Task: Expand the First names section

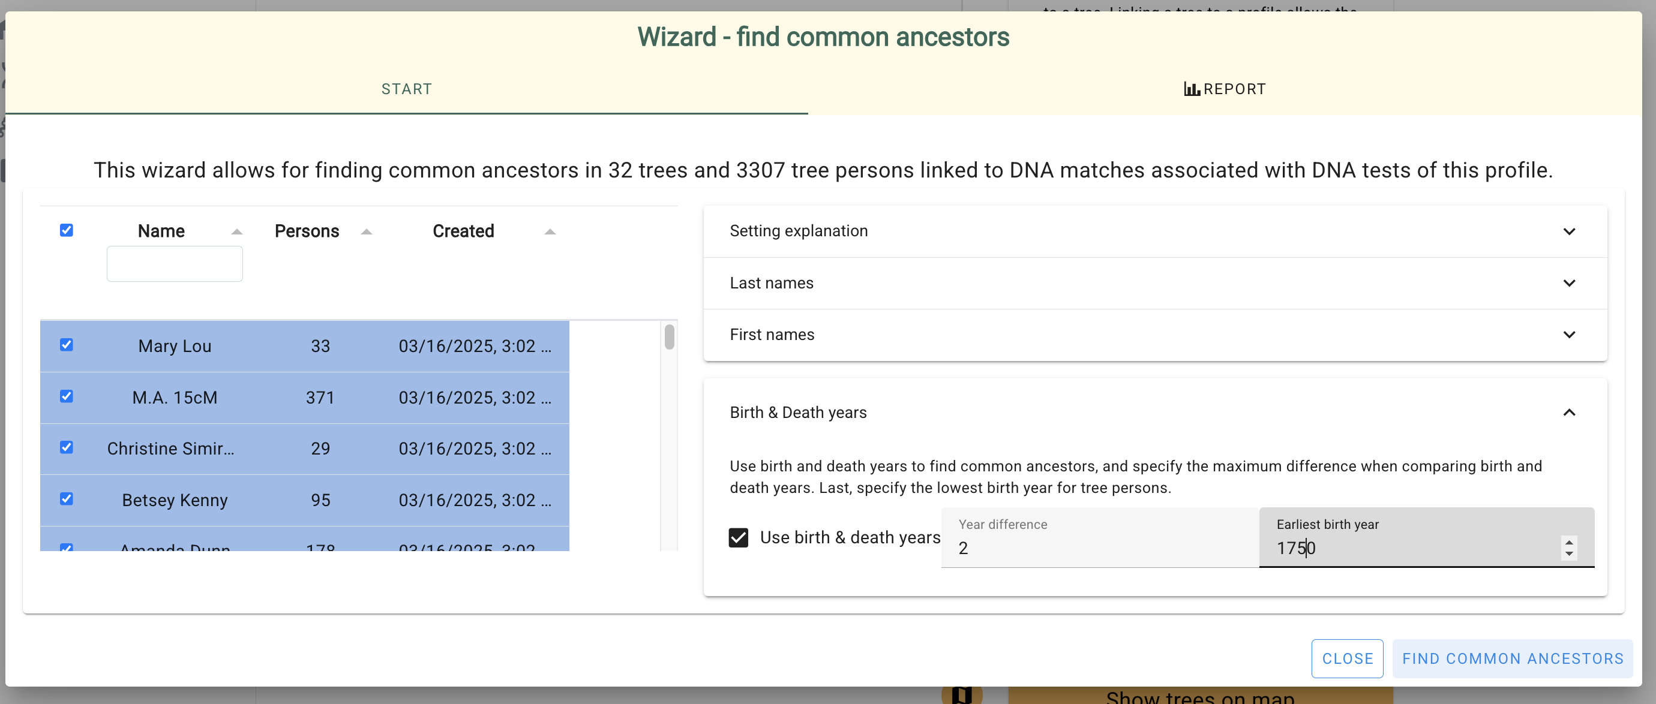Action: (x=1569, y=335)
